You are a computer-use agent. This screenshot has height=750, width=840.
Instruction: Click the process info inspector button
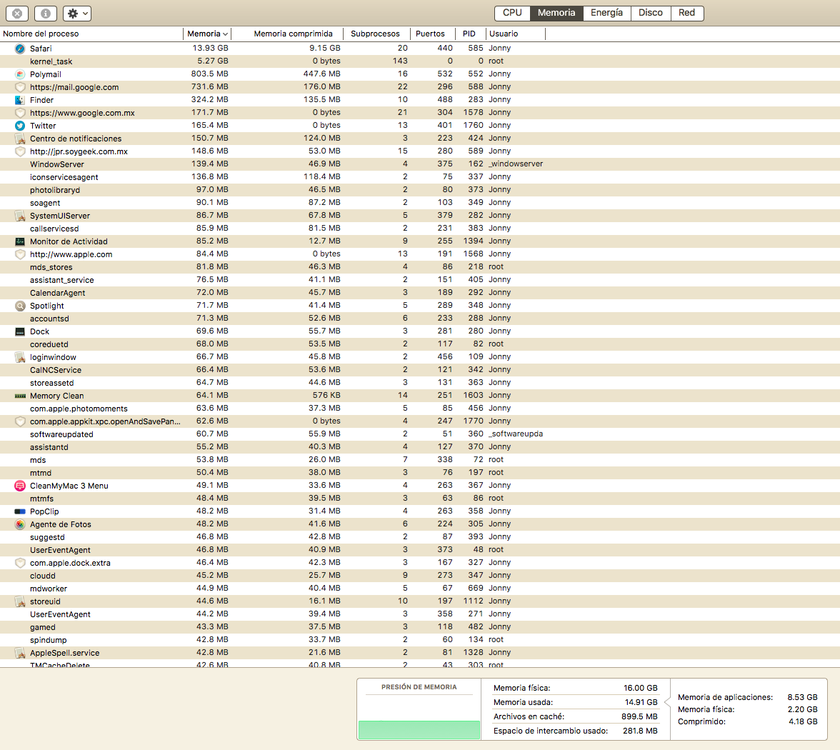45,14
